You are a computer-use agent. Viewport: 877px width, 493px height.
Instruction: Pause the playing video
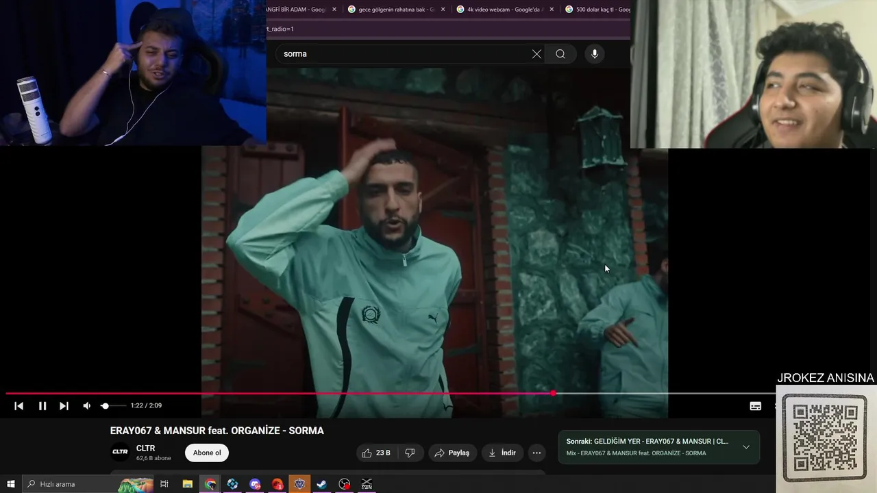[x=42, y=406]
